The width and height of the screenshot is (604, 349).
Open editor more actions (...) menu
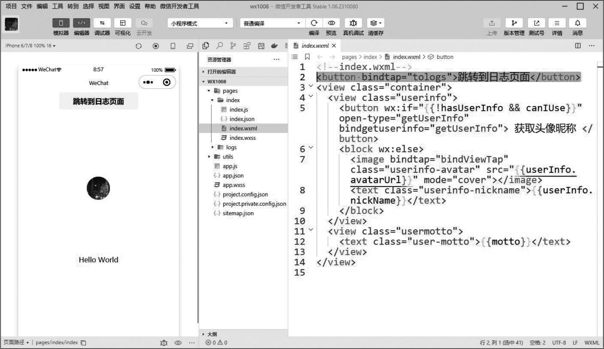pos(591,46)
